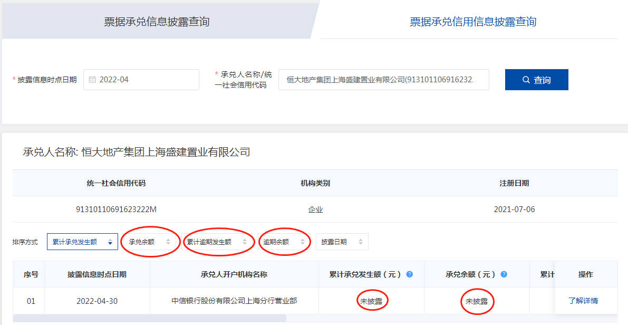
Task: Click the 2022-04-30 date cell in row 01
Action: point(97,301)
